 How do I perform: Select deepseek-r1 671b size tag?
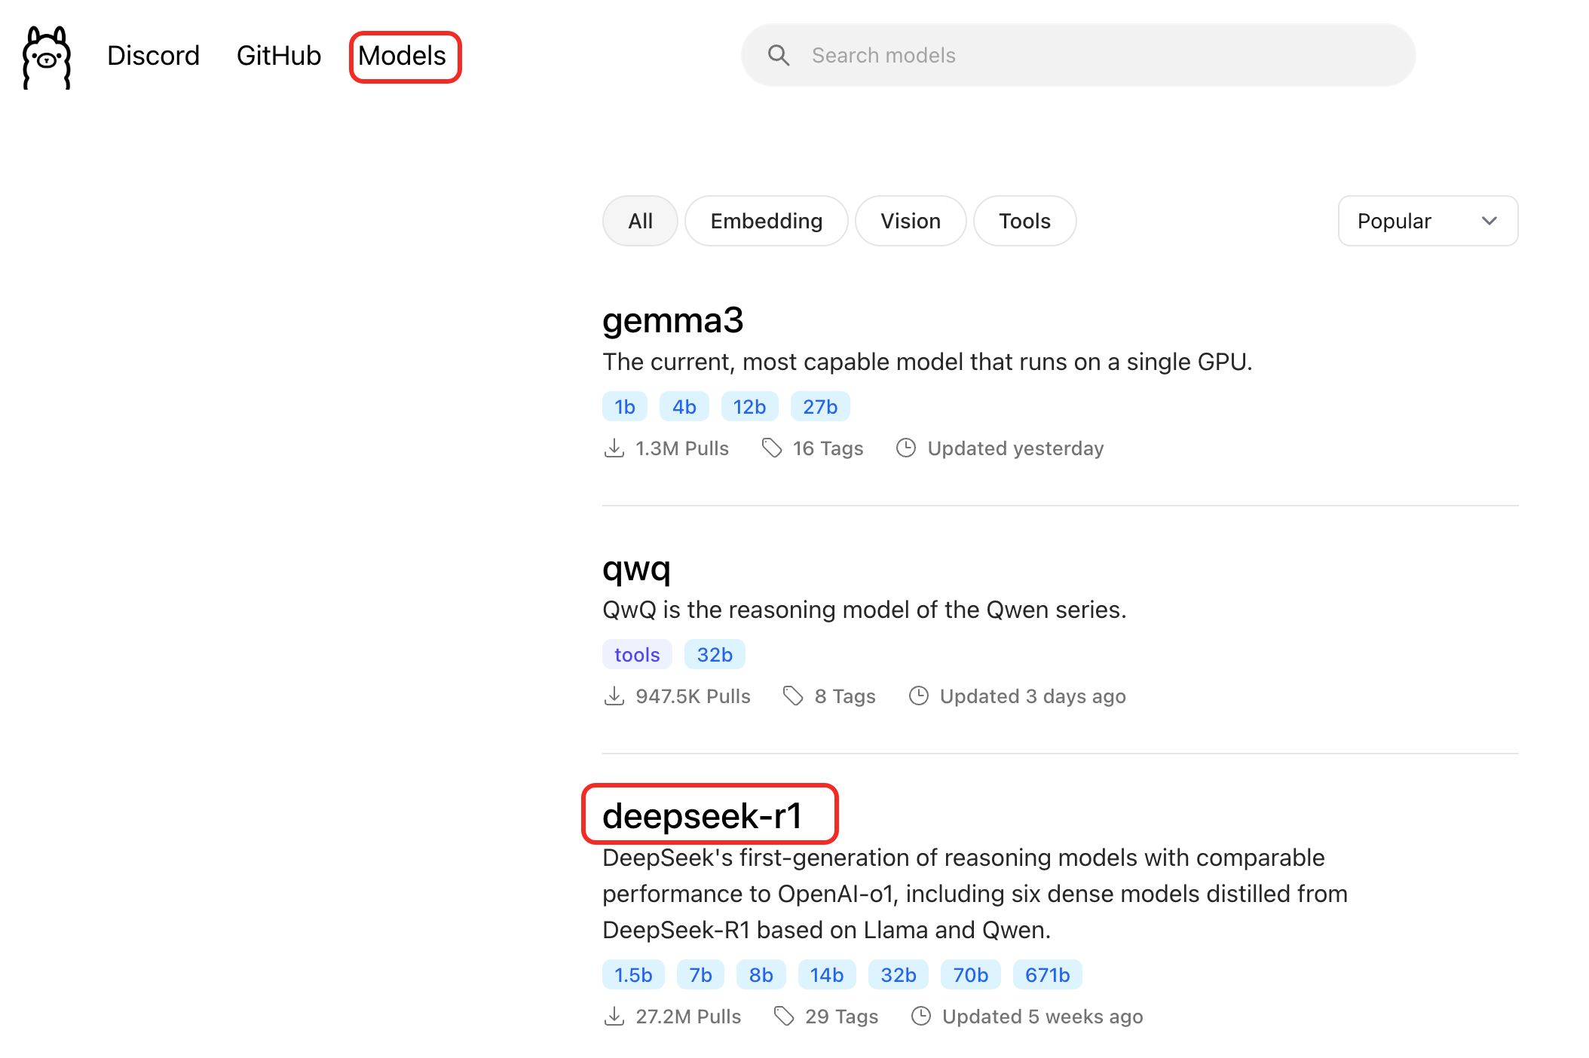coord(1046,975)
